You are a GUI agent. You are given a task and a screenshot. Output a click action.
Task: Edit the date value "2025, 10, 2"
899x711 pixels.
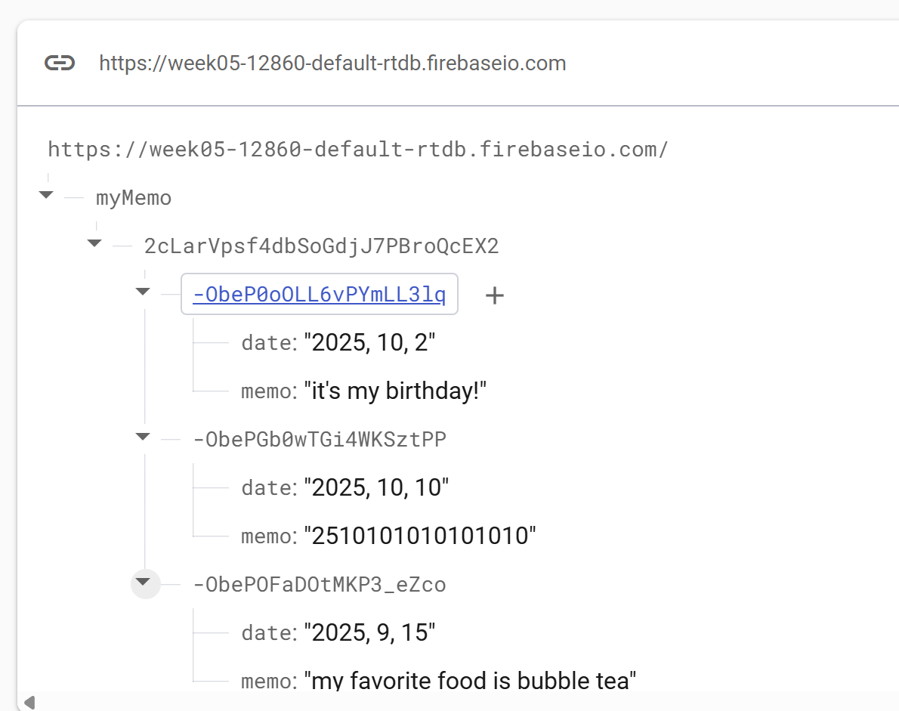point(369,343)
